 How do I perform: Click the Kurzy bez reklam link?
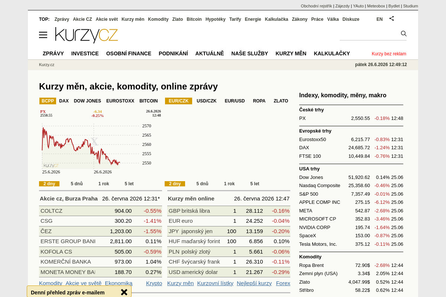(389, 54)
